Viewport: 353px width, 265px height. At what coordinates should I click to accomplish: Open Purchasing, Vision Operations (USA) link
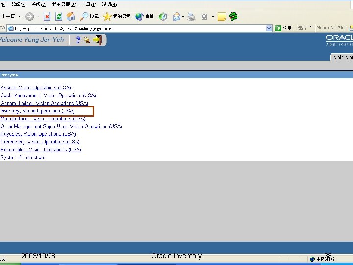(x=40, y=142)
